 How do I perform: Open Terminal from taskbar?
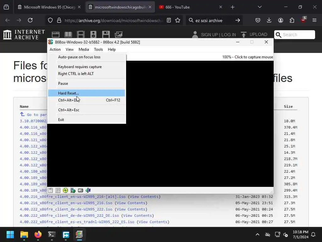(52, 234)
